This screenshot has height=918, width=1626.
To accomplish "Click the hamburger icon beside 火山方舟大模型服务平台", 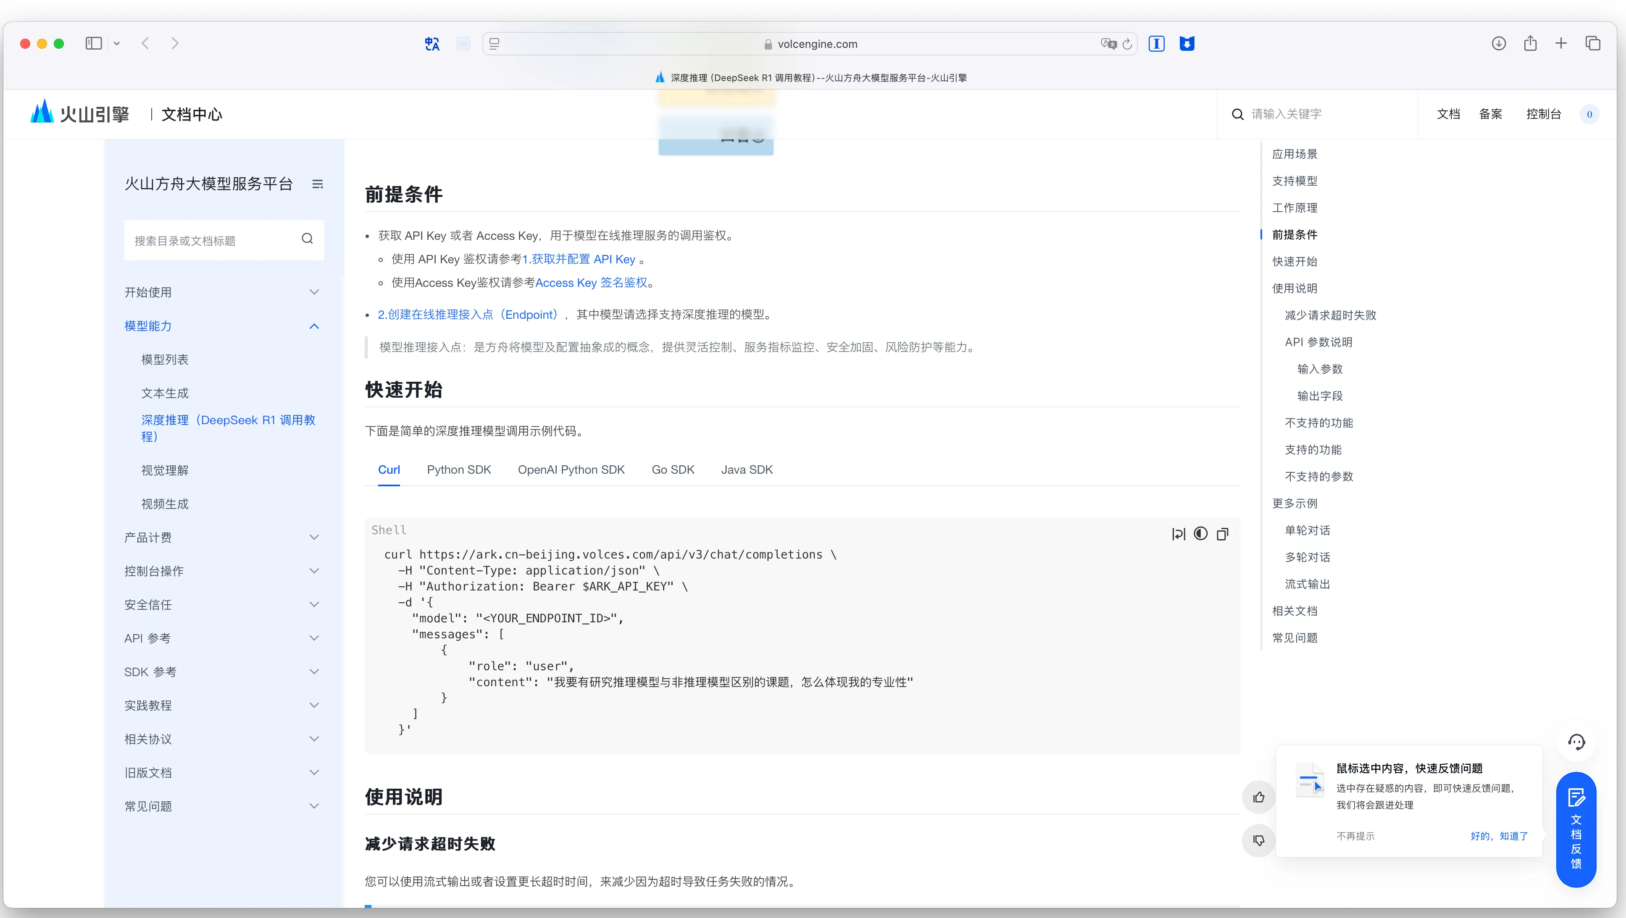I will point(318,184).
